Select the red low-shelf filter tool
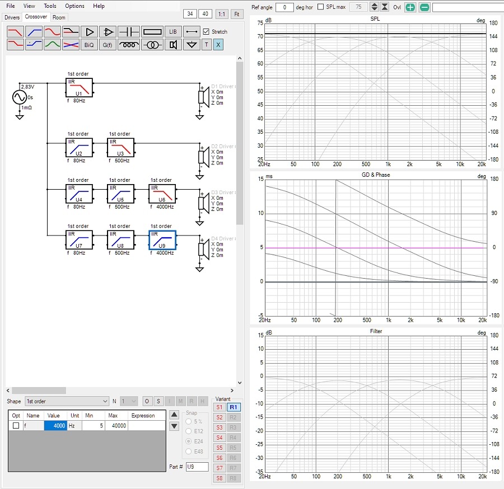The height and width of the screenshot is (489, 504). (x=15, y=45)
